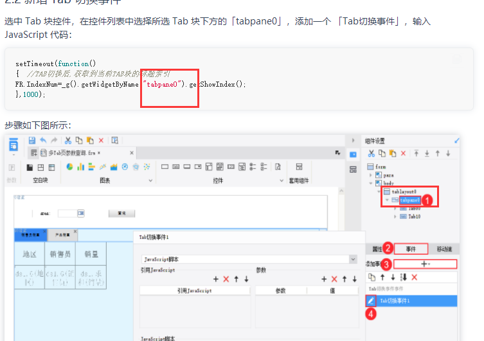
Task: Select the radio button group widget icon
Action: [253, 167]
